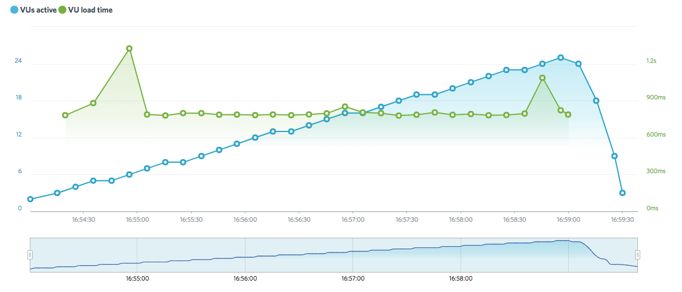Click the navigator mini-chart at its peak
The height and width of the screenshot is (292, 682).
(564, 241)
